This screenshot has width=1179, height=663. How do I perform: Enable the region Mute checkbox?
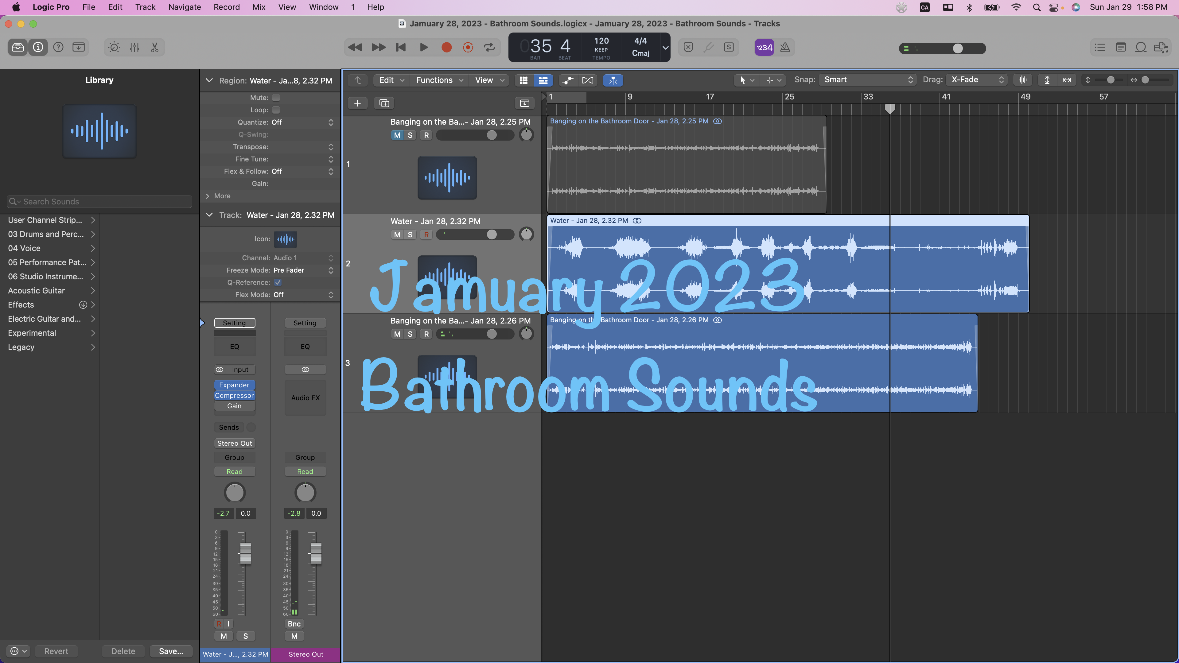pyautogui.click(x=276, y=98)
